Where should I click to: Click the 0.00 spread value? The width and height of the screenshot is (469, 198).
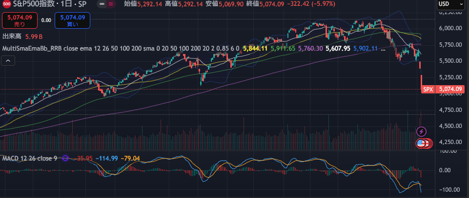pos(46,20)
